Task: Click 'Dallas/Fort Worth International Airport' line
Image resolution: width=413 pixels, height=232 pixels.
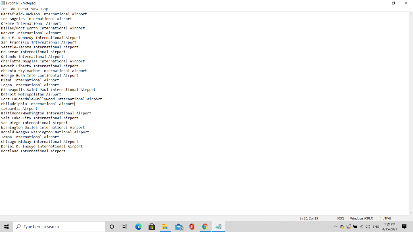Action: click(43, 29)
